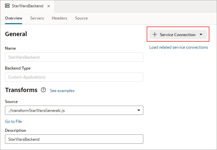Follow the Go to File link

click(x=14, y=122)
